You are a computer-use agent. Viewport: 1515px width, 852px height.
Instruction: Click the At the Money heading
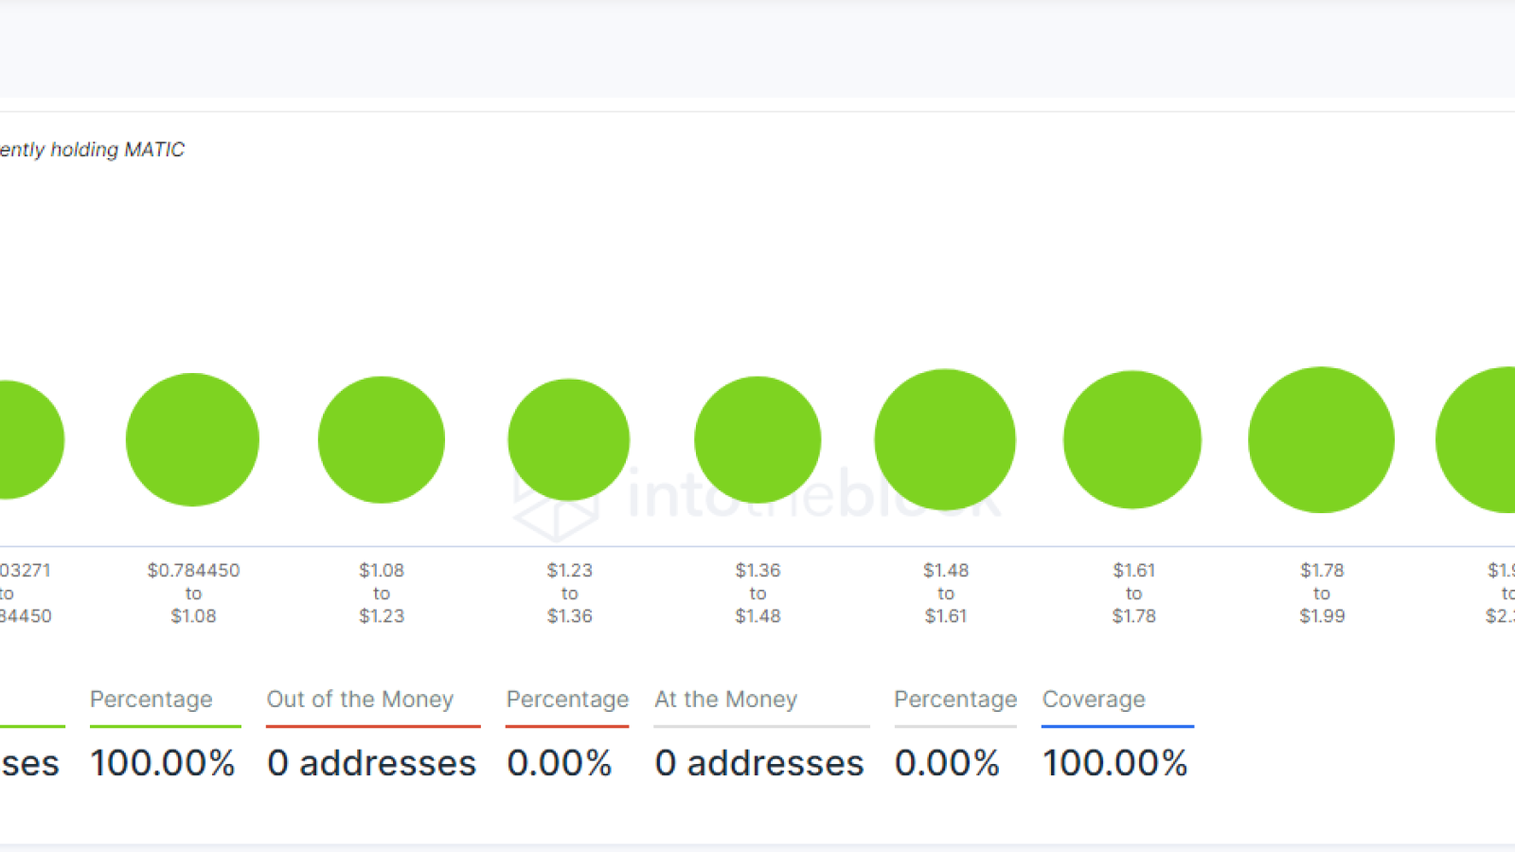(725, 700)
